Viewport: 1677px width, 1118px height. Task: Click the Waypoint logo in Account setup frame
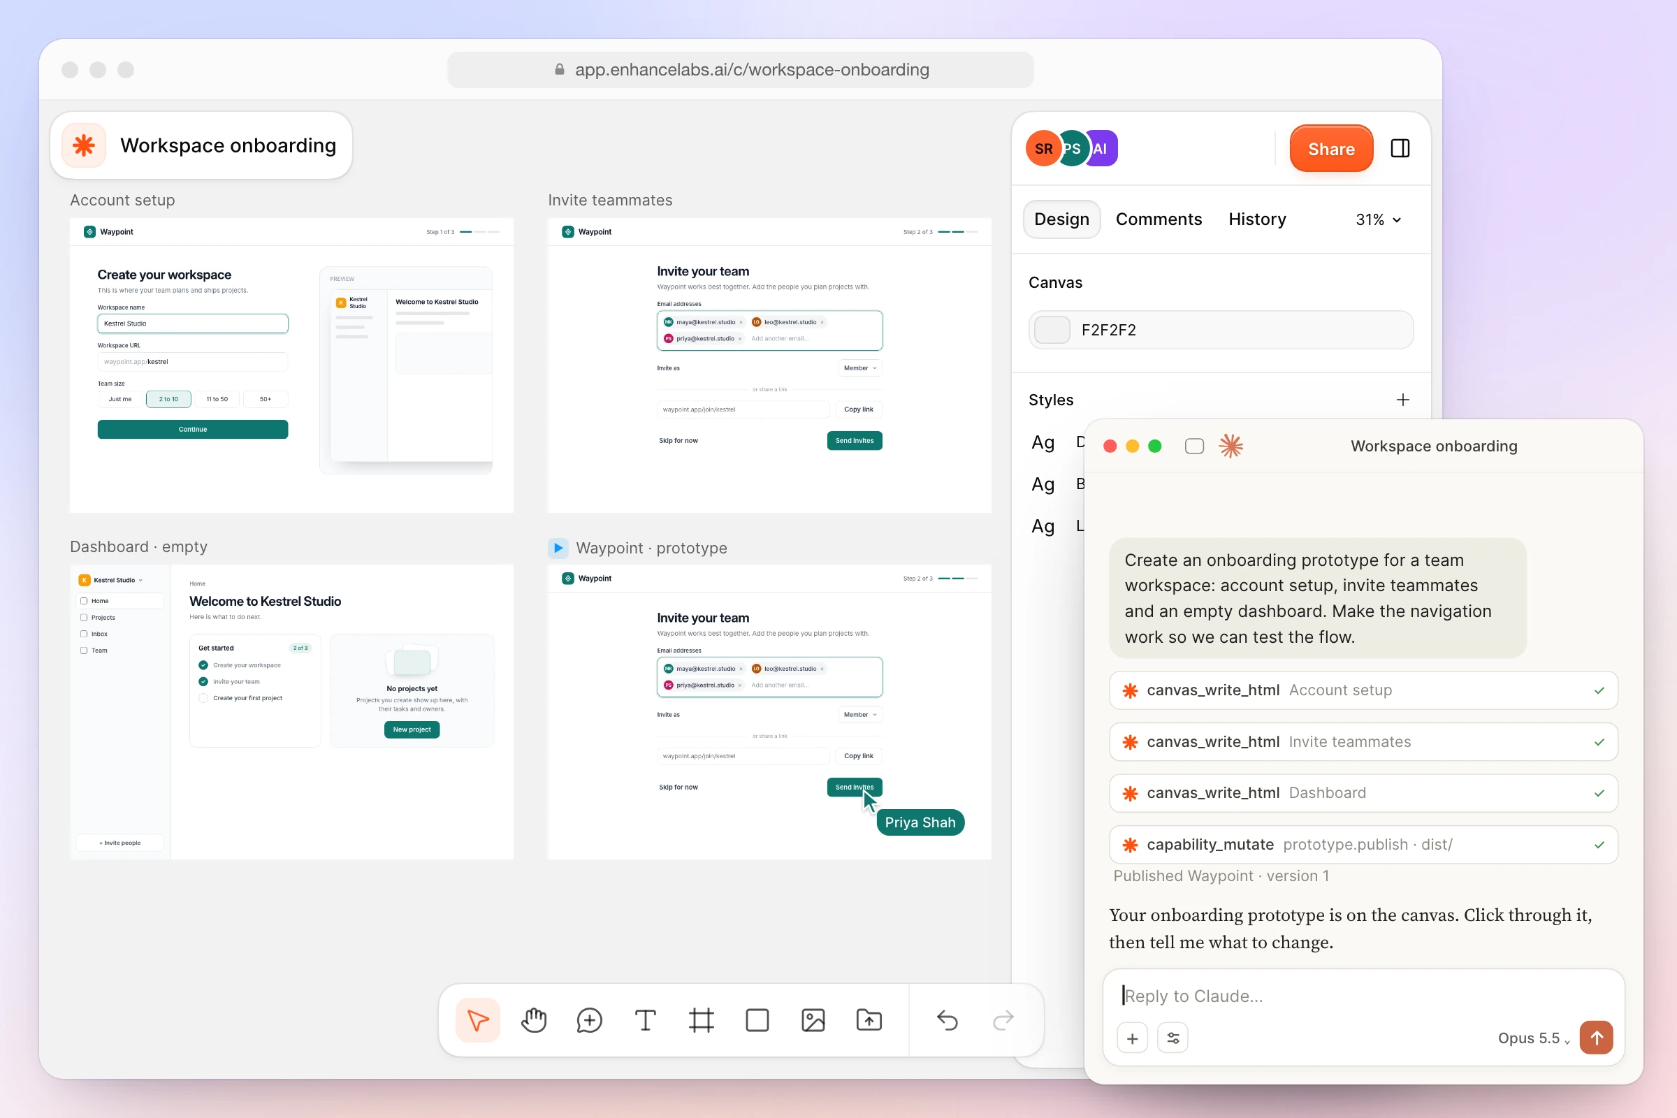pos(90,232)
